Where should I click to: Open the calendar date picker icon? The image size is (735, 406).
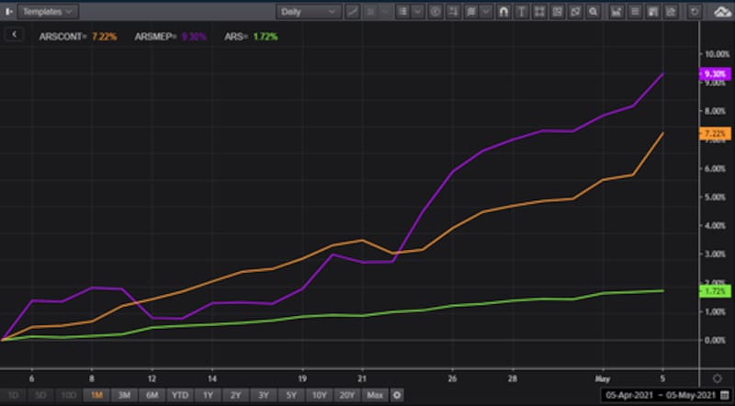click(x=724, y=395)
